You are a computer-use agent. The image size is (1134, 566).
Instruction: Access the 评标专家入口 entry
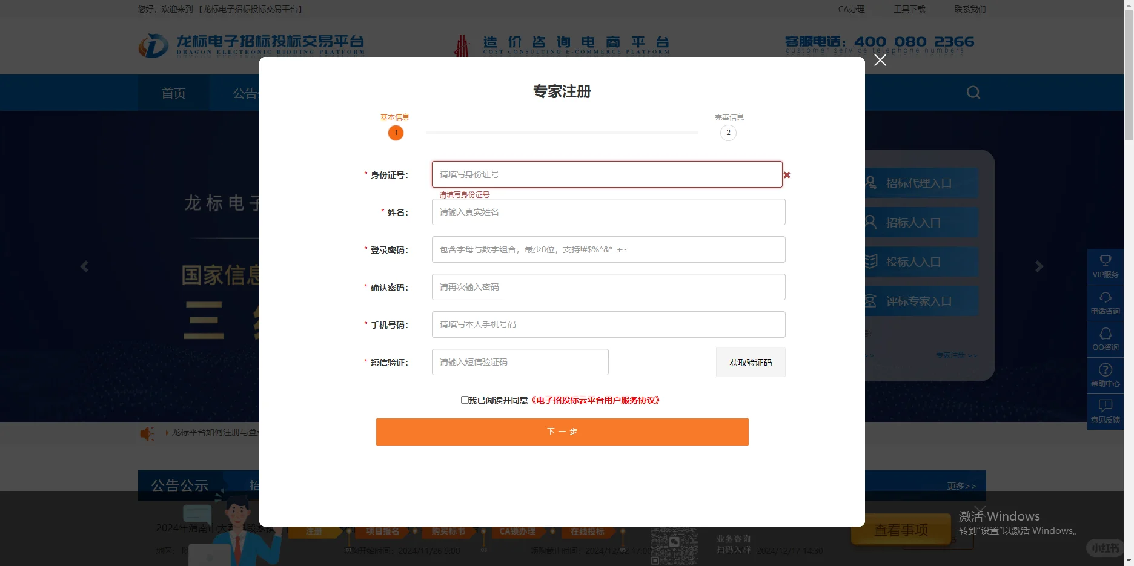pyautogui.click(x=918, y=301)
